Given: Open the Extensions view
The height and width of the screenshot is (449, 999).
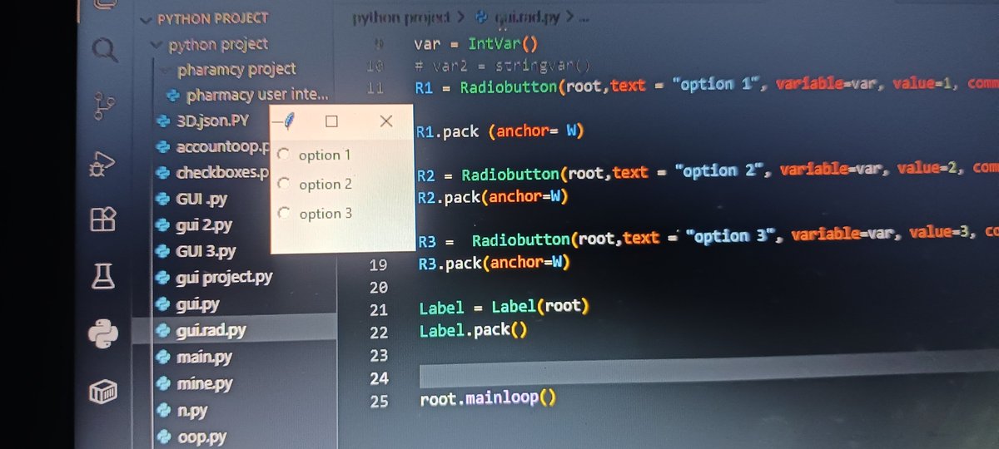Looking at the screenshot, I should (102, 220).
